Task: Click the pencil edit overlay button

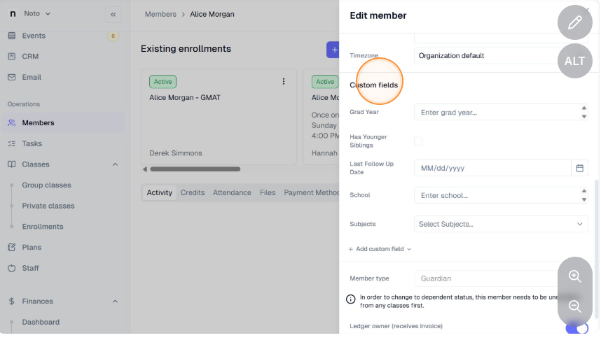Action: click(x=574, y=22)
